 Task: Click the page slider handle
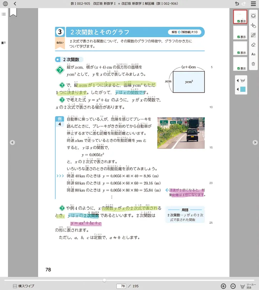[x=104, y=280]
